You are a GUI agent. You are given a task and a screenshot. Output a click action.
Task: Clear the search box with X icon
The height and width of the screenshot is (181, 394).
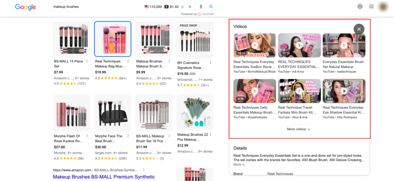point(190,7)
